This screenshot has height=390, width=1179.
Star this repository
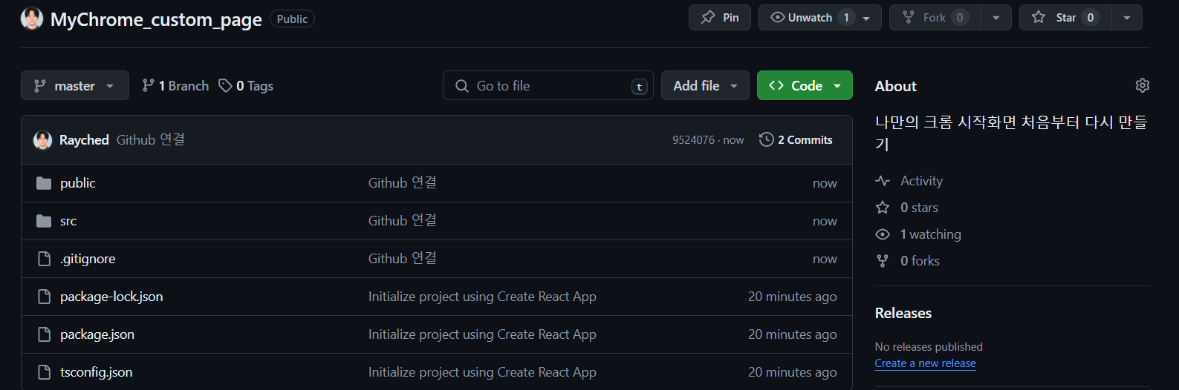click(x=1065, y=18)
